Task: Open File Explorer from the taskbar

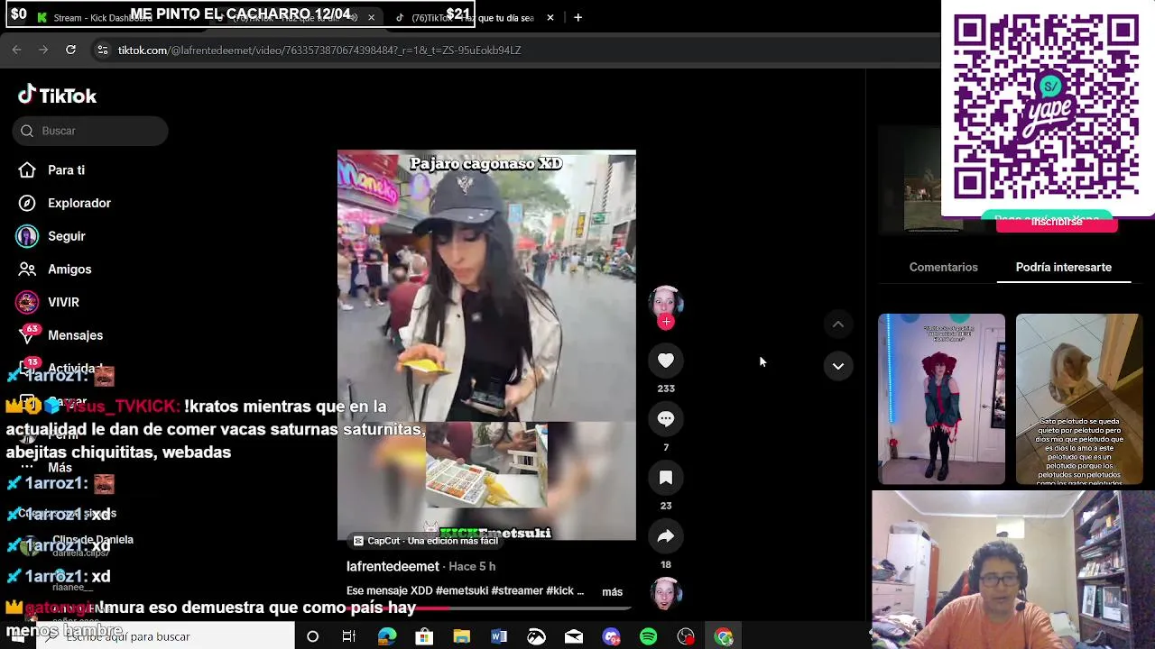Action: pos(461,636)
